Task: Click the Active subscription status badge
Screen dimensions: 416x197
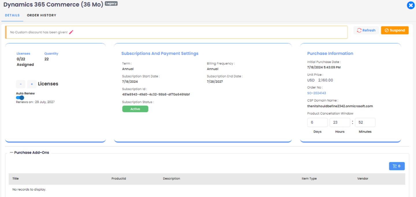Action: pos(135,109)
